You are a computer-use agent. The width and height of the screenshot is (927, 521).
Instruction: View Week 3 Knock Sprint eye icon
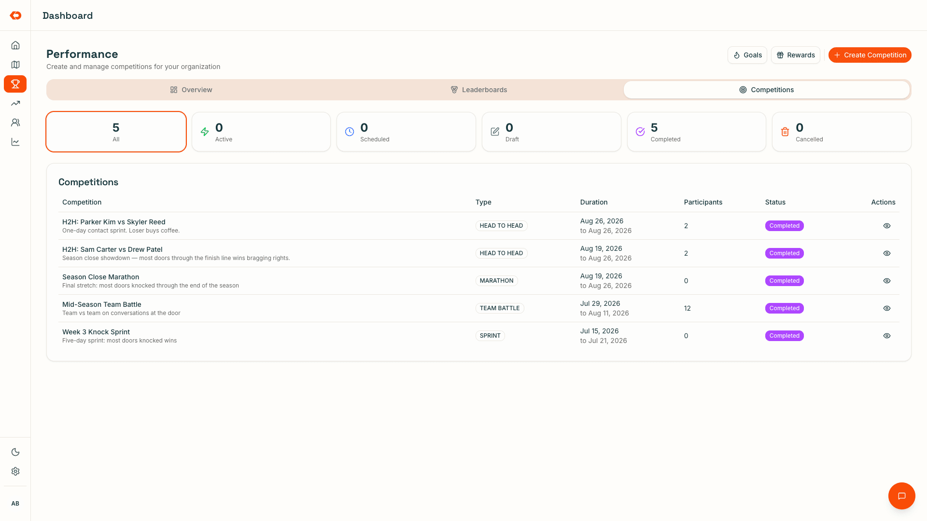point(887,336)
